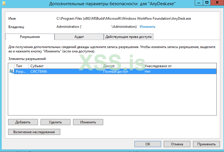Click the Применить button

tap(206, 144)
